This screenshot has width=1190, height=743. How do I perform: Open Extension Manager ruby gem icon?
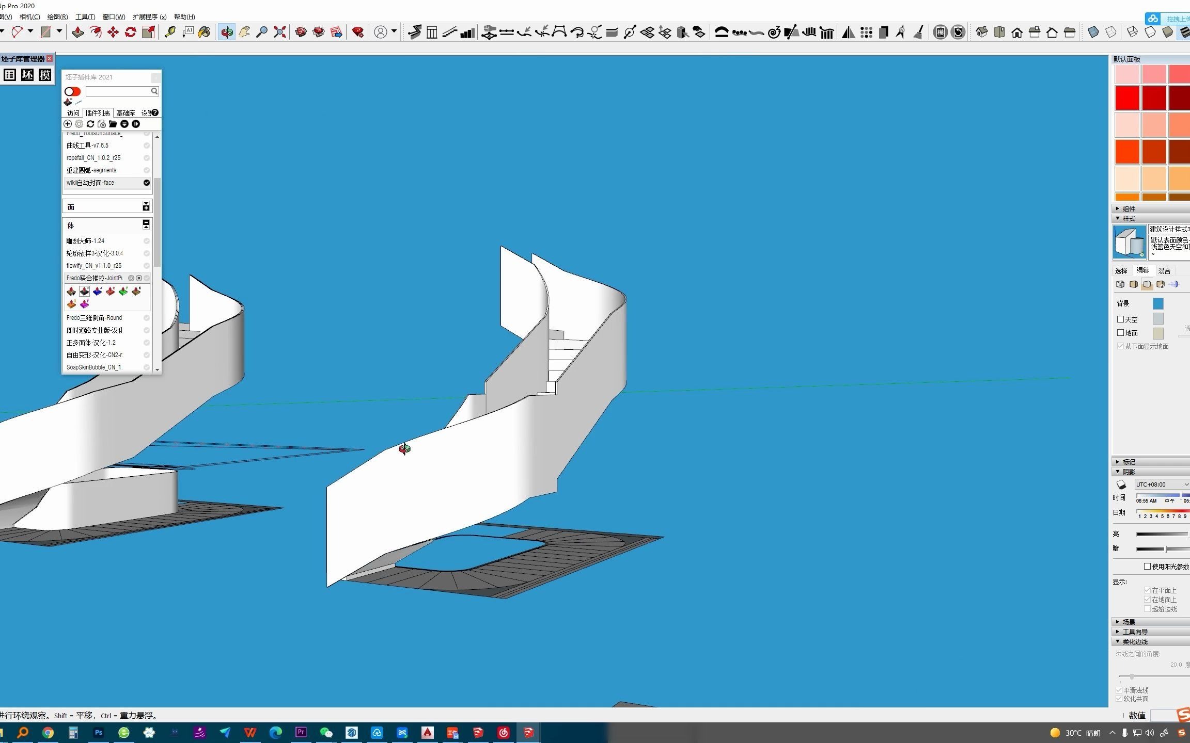coord(357,33)
